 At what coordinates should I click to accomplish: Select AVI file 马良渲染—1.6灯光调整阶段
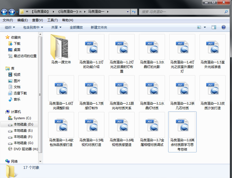click(x=61, y=93)
